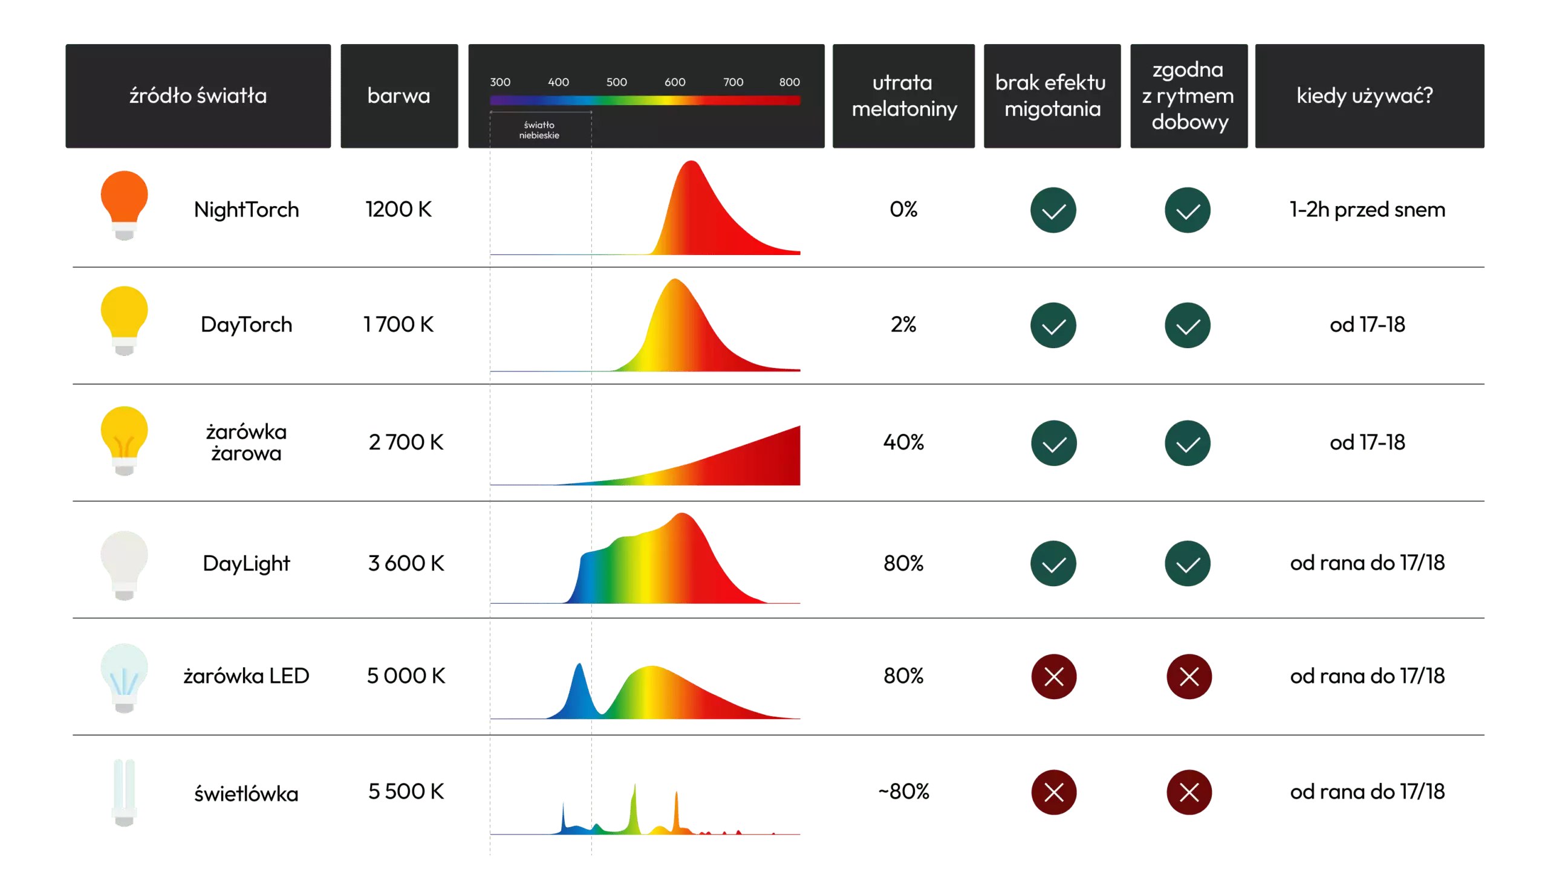Image resolution: width=1548 pixels, height=881 pixels.
Task: Click the 'zgodna z rytmem dobowy' header
Action: (x=1188, y=95)
